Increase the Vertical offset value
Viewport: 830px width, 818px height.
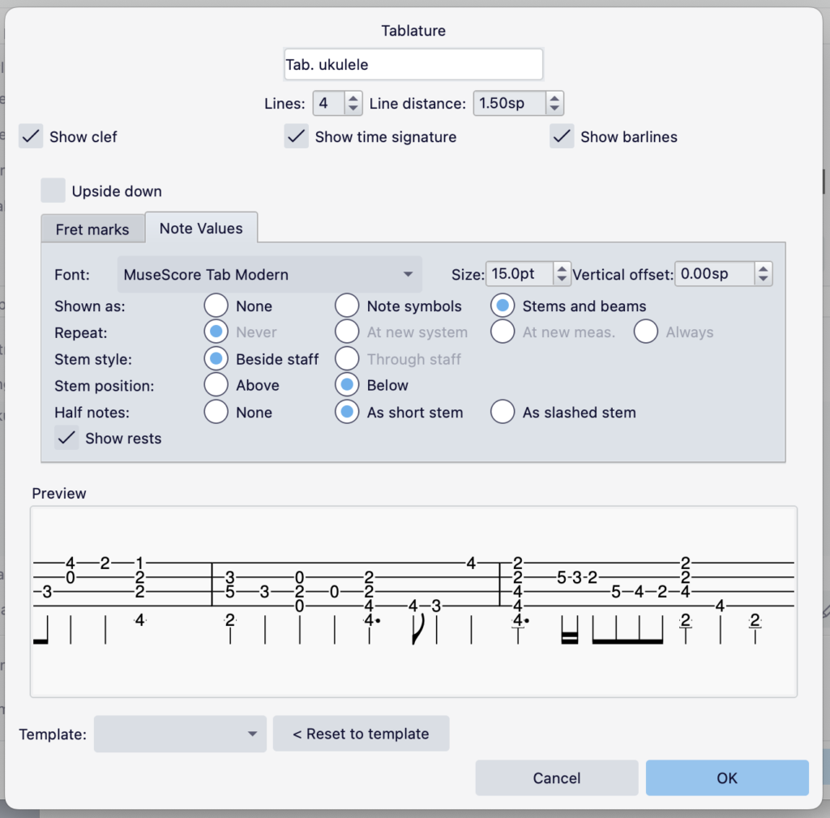point(763,268)
